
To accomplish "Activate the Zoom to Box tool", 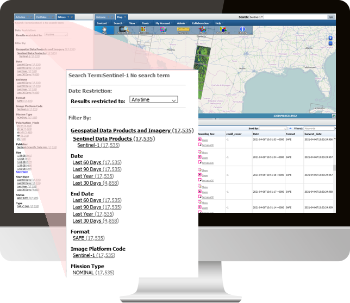I will (x=124, y=30).
